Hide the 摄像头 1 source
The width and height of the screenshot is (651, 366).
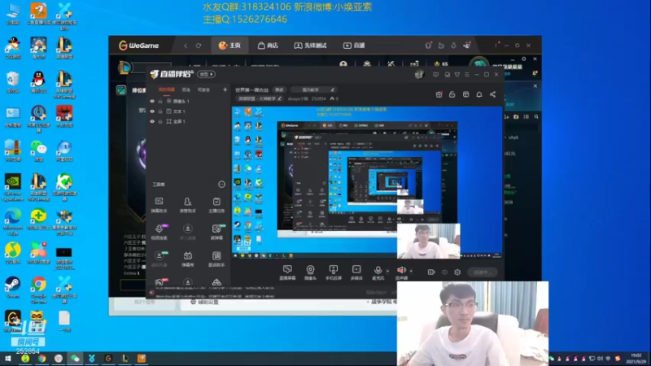[152, 101]
